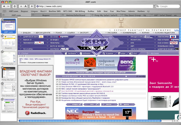Screen dimensions: 181x125
Task: Click the horizontal scrollbar thumb
Action: coord(90,121)
